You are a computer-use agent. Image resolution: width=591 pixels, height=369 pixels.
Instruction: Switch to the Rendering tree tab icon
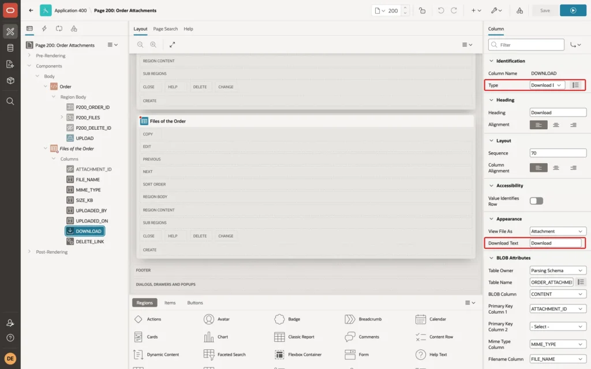29,29
